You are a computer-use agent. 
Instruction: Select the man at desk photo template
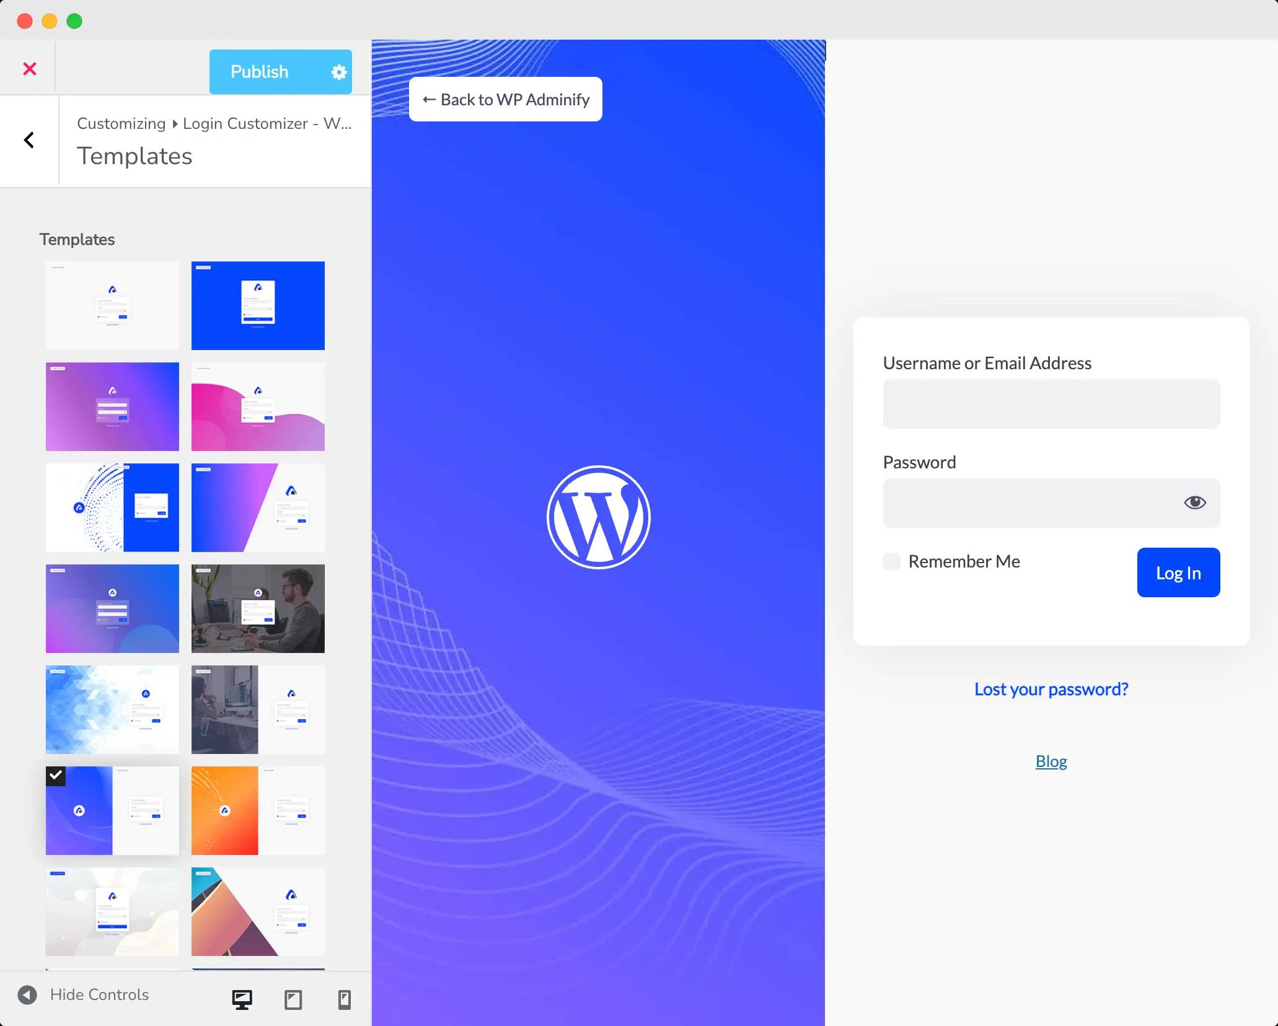258,608
